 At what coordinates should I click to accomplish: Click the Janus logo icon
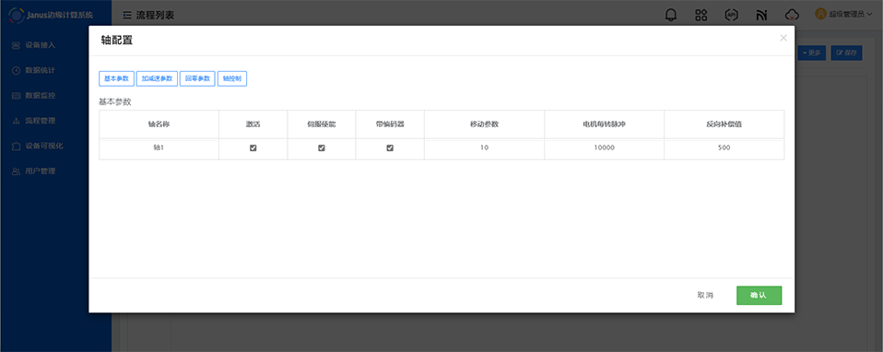pos(17,16)
